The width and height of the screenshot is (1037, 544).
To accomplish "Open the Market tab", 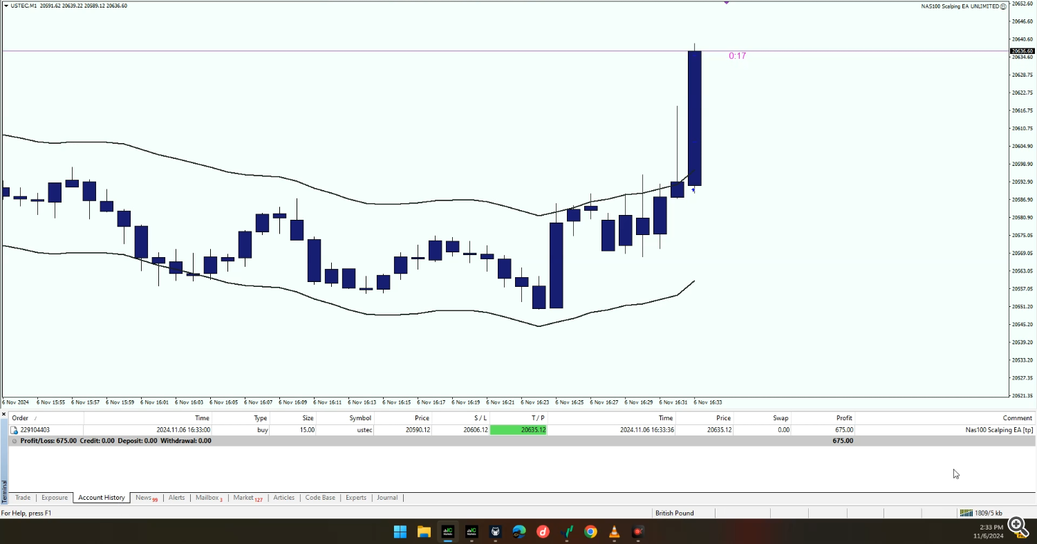I will tap(247, 498).
